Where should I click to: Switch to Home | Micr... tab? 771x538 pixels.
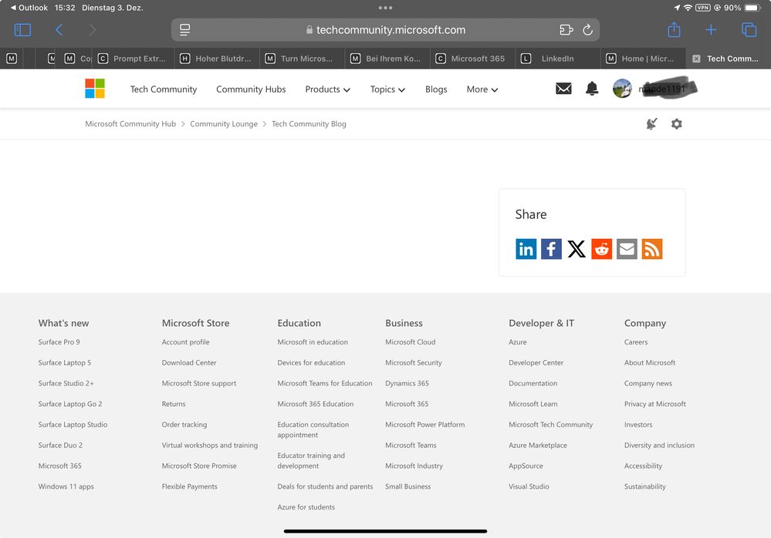point(642,59)
